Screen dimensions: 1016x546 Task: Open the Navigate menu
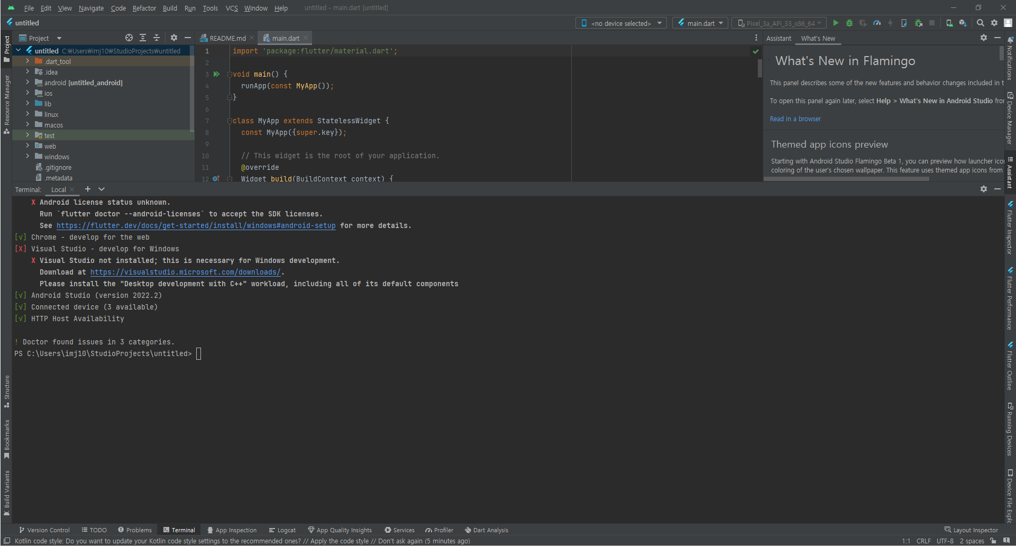click(x=91, y=8)
